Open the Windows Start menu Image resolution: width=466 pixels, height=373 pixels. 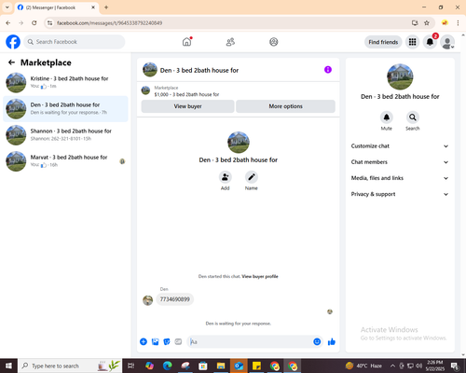tap(8, 366)
